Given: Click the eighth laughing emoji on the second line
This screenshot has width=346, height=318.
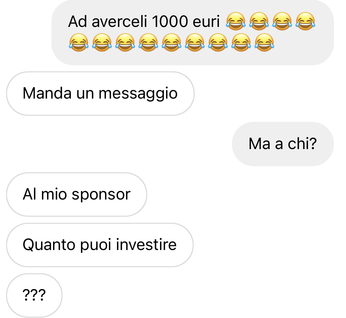Looking at the screenshot, I should [241, 42].
